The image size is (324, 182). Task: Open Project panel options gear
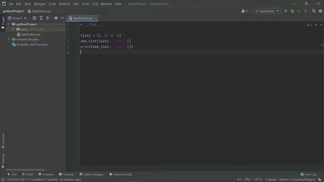point(56,18)
